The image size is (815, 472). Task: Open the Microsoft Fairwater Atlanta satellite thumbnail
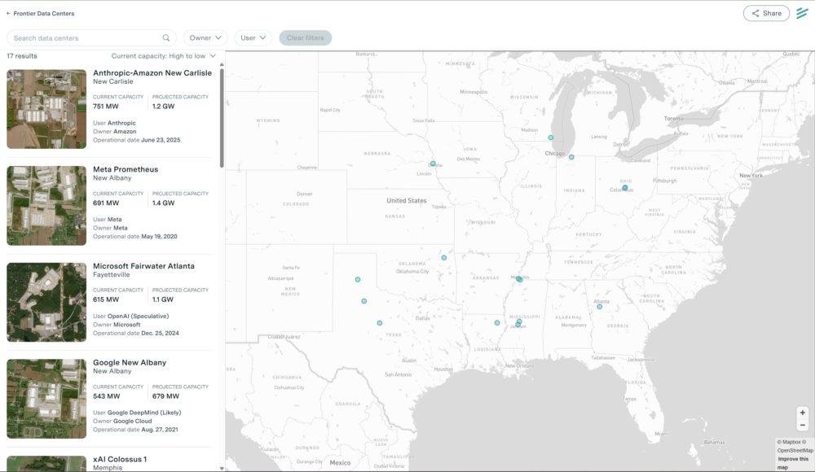click(x=46, y=302)
